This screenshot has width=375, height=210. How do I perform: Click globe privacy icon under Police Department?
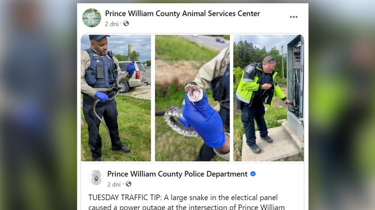[129, 184]
